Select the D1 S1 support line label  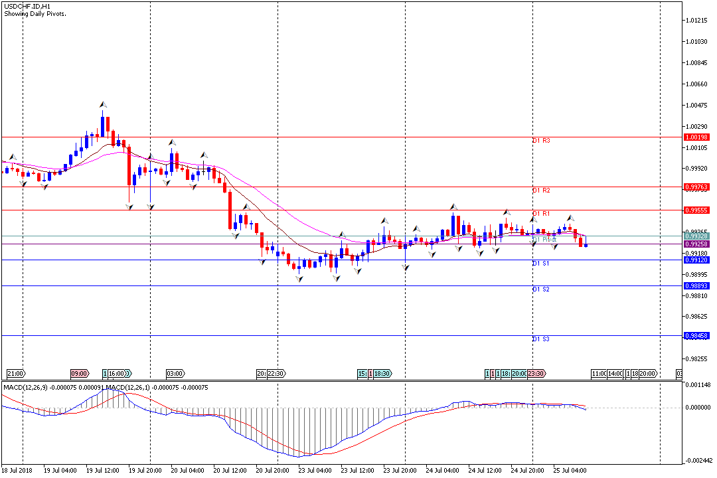(541, 264)
